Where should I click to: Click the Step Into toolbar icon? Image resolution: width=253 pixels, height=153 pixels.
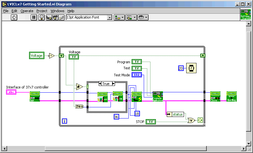click(x=49, y=17)
